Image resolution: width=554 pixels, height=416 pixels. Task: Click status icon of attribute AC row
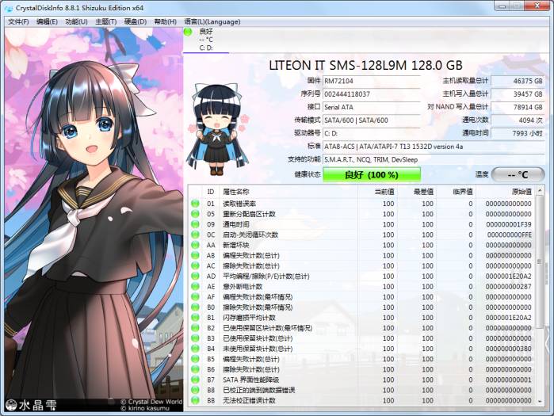click(x=195, y=265)
